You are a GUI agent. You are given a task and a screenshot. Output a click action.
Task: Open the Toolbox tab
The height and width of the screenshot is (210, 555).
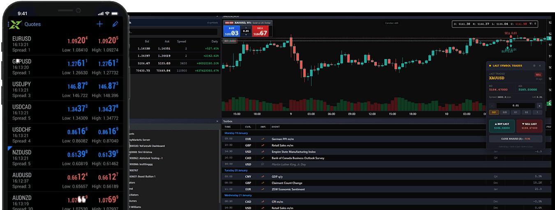227,121
